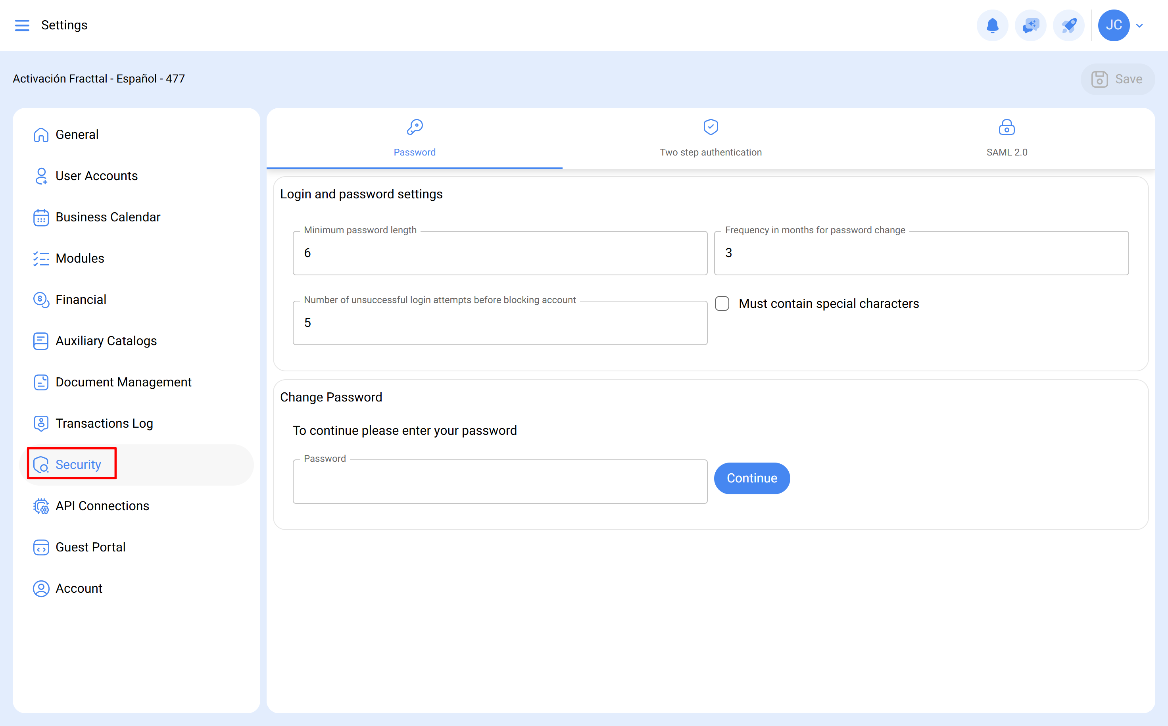Open the API Connections gear icon

41,505
